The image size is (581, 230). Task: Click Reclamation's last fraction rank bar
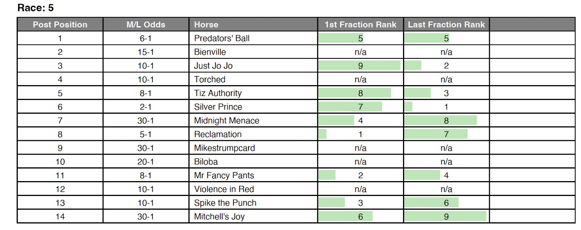[x=436, y=134]
